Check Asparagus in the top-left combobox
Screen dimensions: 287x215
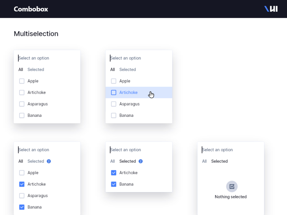pos(22,104)
